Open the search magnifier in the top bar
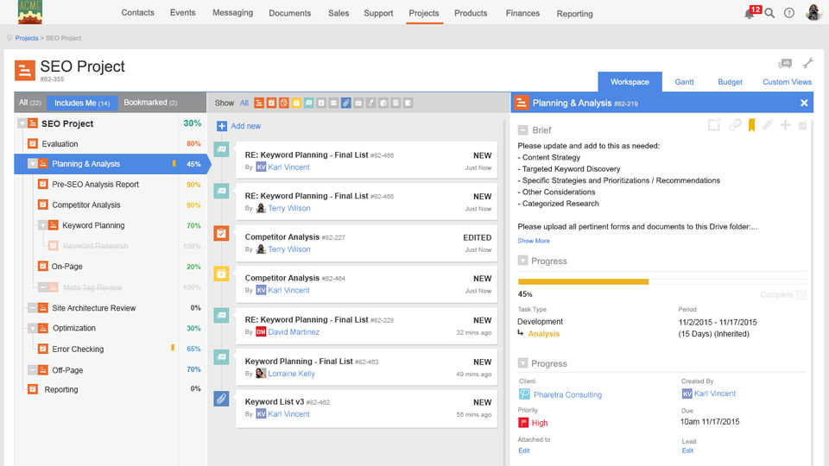Viewport: 829px width, 466px height. point(769,13)
